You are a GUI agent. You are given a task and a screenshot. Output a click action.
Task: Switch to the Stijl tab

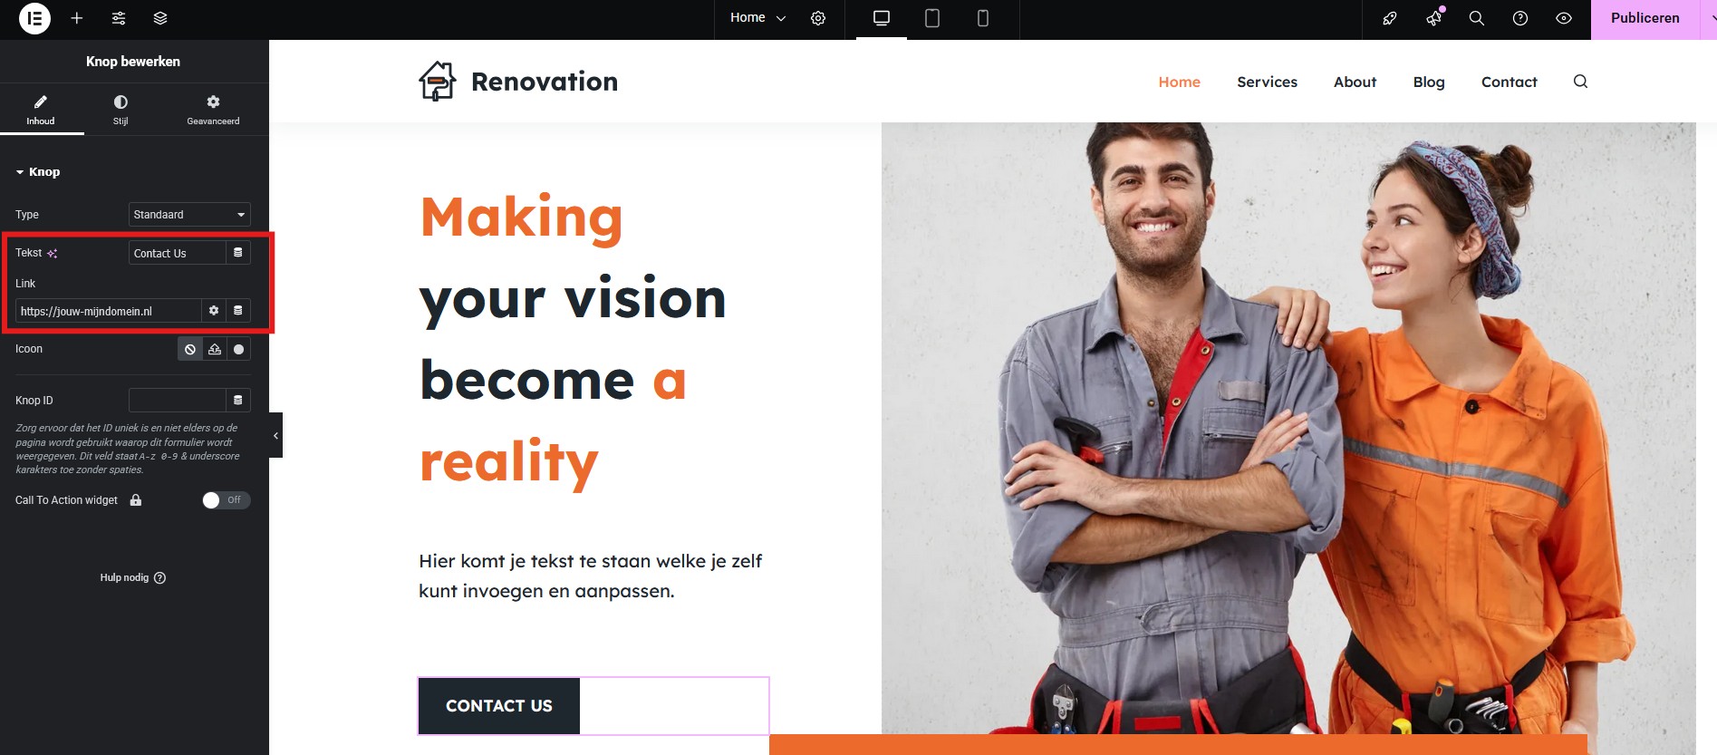click(x=121, y=109)
